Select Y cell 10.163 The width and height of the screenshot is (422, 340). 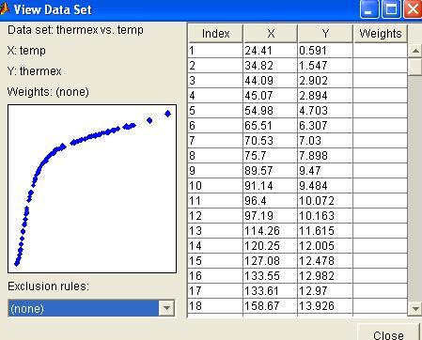click(325, 216)
